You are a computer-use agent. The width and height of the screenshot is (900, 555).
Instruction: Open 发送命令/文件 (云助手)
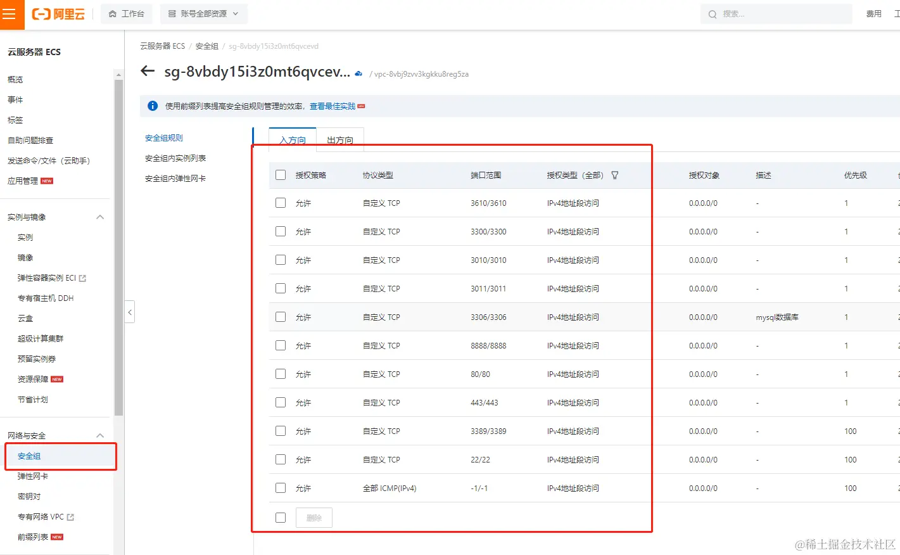pyautogui.click(x=49, y=161)
